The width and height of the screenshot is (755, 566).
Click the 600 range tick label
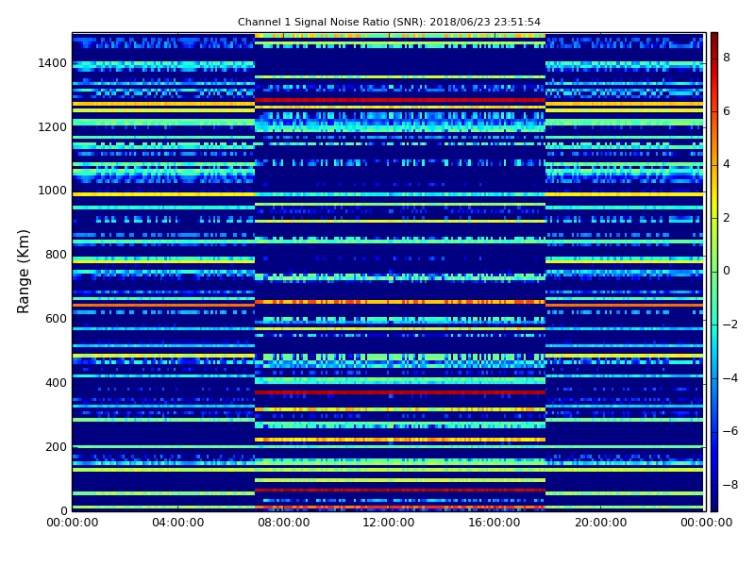pyautogui.click(x=56, y=319)
